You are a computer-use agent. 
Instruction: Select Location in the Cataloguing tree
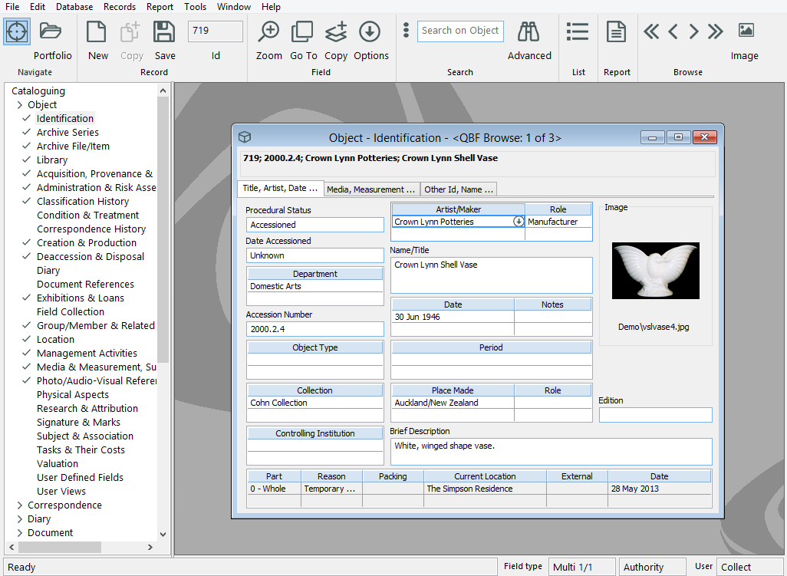point(55,340)
